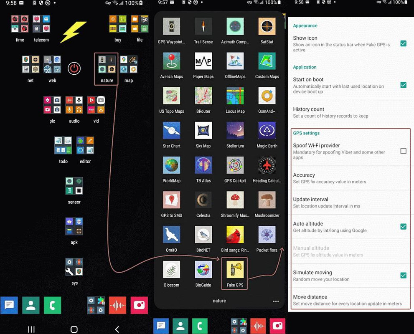Enable Spoof Wi-Fi provider checkbox
This screenshot has width=414, height=334.
[403, 151]
